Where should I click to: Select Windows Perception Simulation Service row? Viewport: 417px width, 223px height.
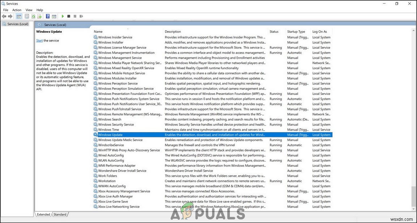click(x=213, y=88)
